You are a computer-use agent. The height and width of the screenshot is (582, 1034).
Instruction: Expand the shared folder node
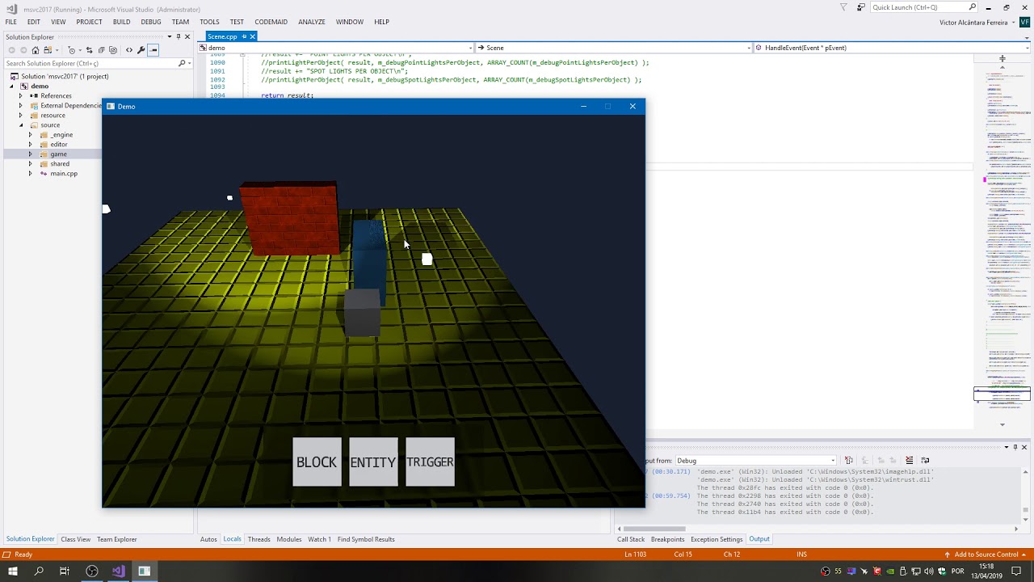click(x=31, y=164)
